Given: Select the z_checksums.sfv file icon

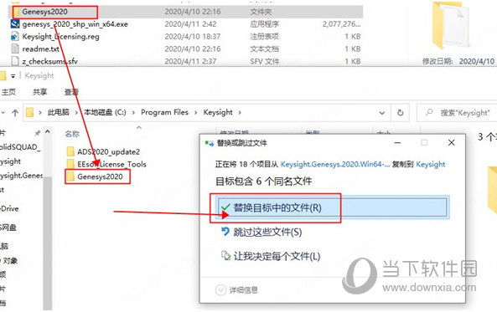Looking at the screenshot, I should (15, 61).
